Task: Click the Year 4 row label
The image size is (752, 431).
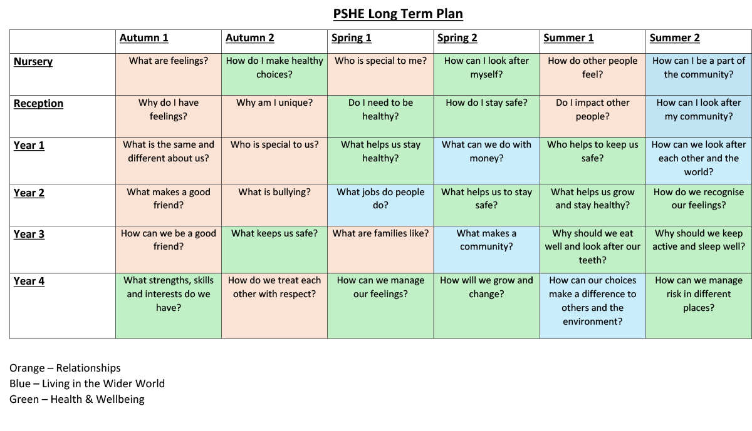Action: click(29, 281)
